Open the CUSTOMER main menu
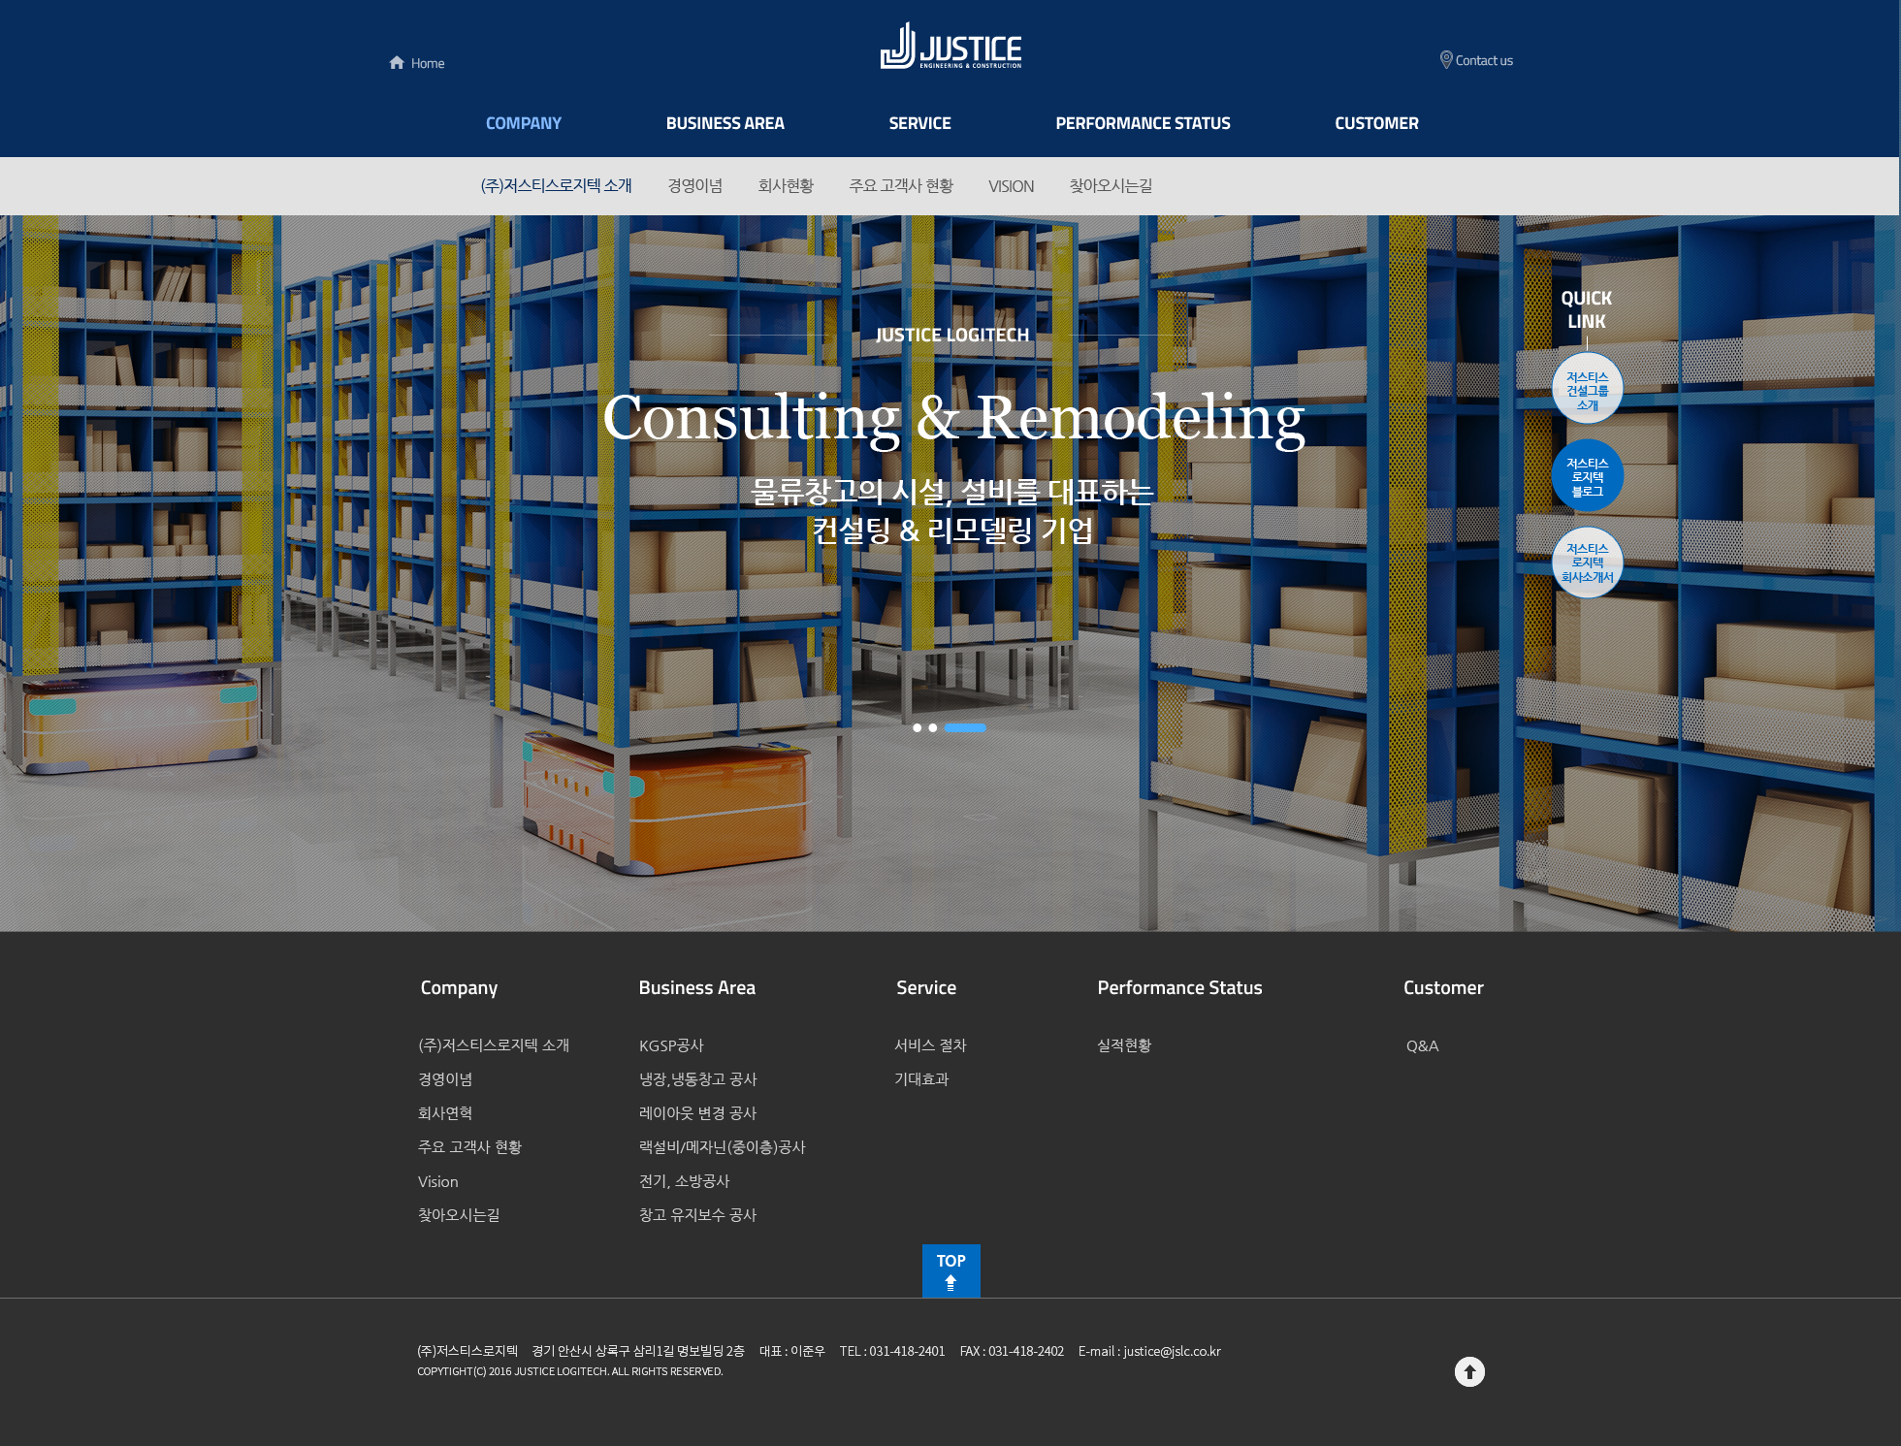The width and height of the screenshot is (1901, 1446). (1376, 123)
